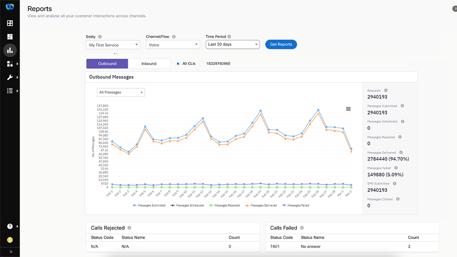This screenshot has height=257, width=457.
Task: Select the All CLIs radio button
Action: click(x=178, y=64)
